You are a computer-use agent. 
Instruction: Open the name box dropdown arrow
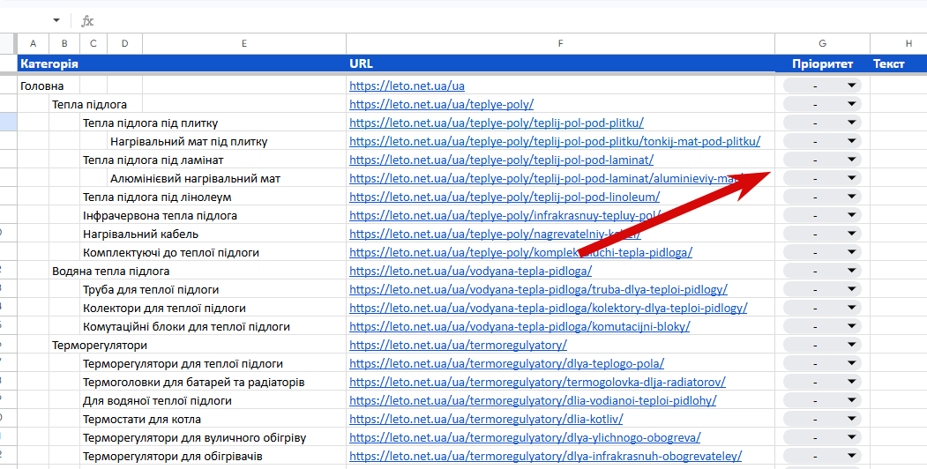(56, 20)
